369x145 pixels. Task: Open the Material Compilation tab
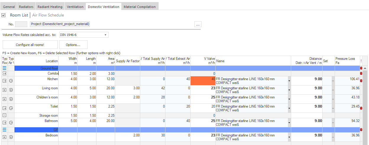tap(140, 6)
